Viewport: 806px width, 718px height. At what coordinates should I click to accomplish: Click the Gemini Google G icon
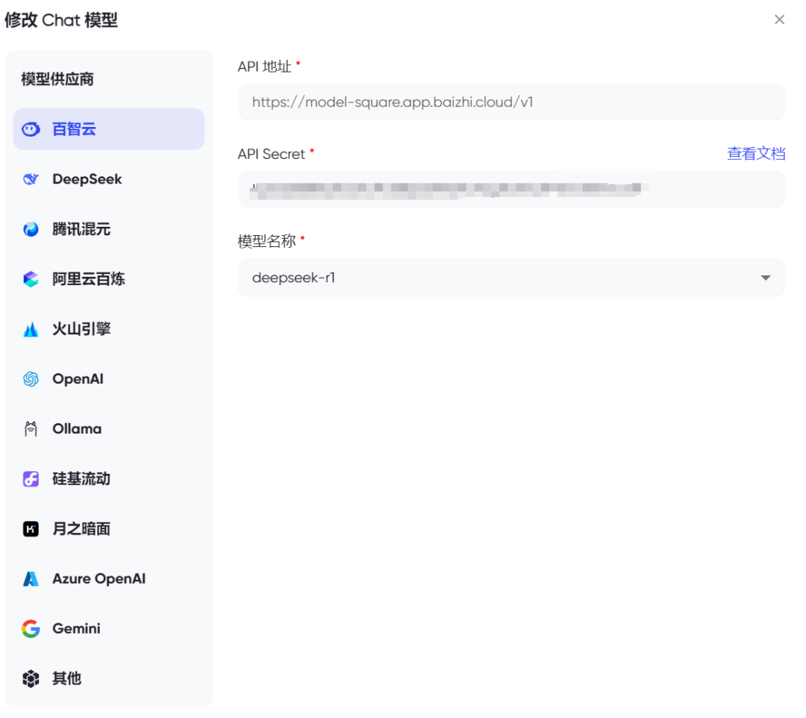pos(31,628)
